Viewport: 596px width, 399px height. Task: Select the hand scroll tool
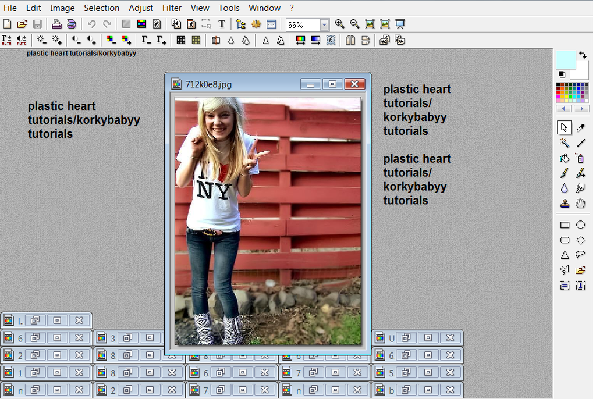coord(580,204)
